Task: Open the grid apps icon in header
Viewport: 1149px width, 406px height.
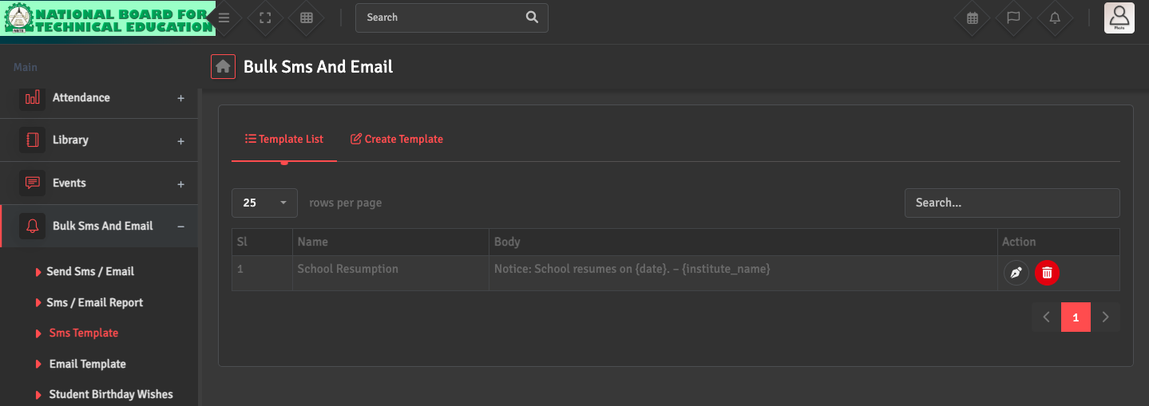Action: tap(306, 18)
